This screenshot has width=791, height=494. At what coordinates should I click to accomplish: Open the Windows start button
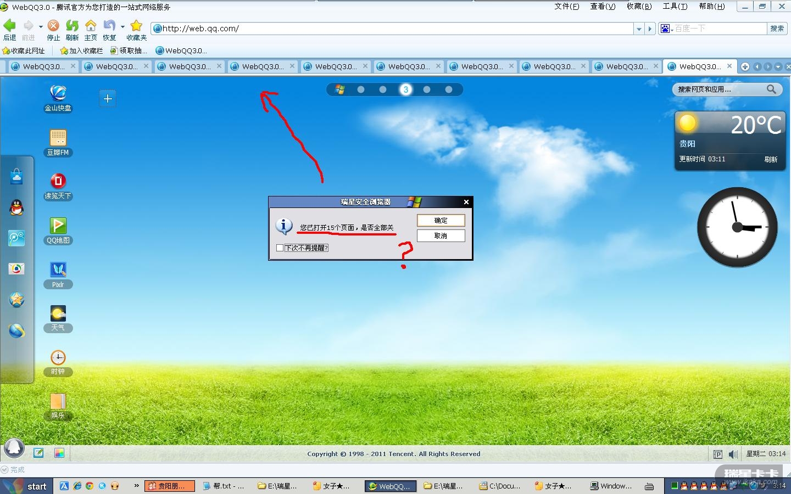pyautogui.click(x=27, y=486)
